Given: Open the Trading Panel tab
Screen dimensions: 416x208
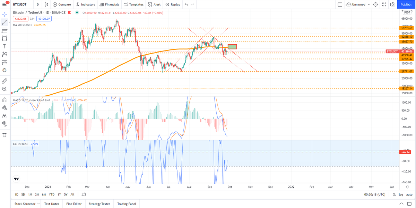Looking at the screenshot, I should pos(127,204).
